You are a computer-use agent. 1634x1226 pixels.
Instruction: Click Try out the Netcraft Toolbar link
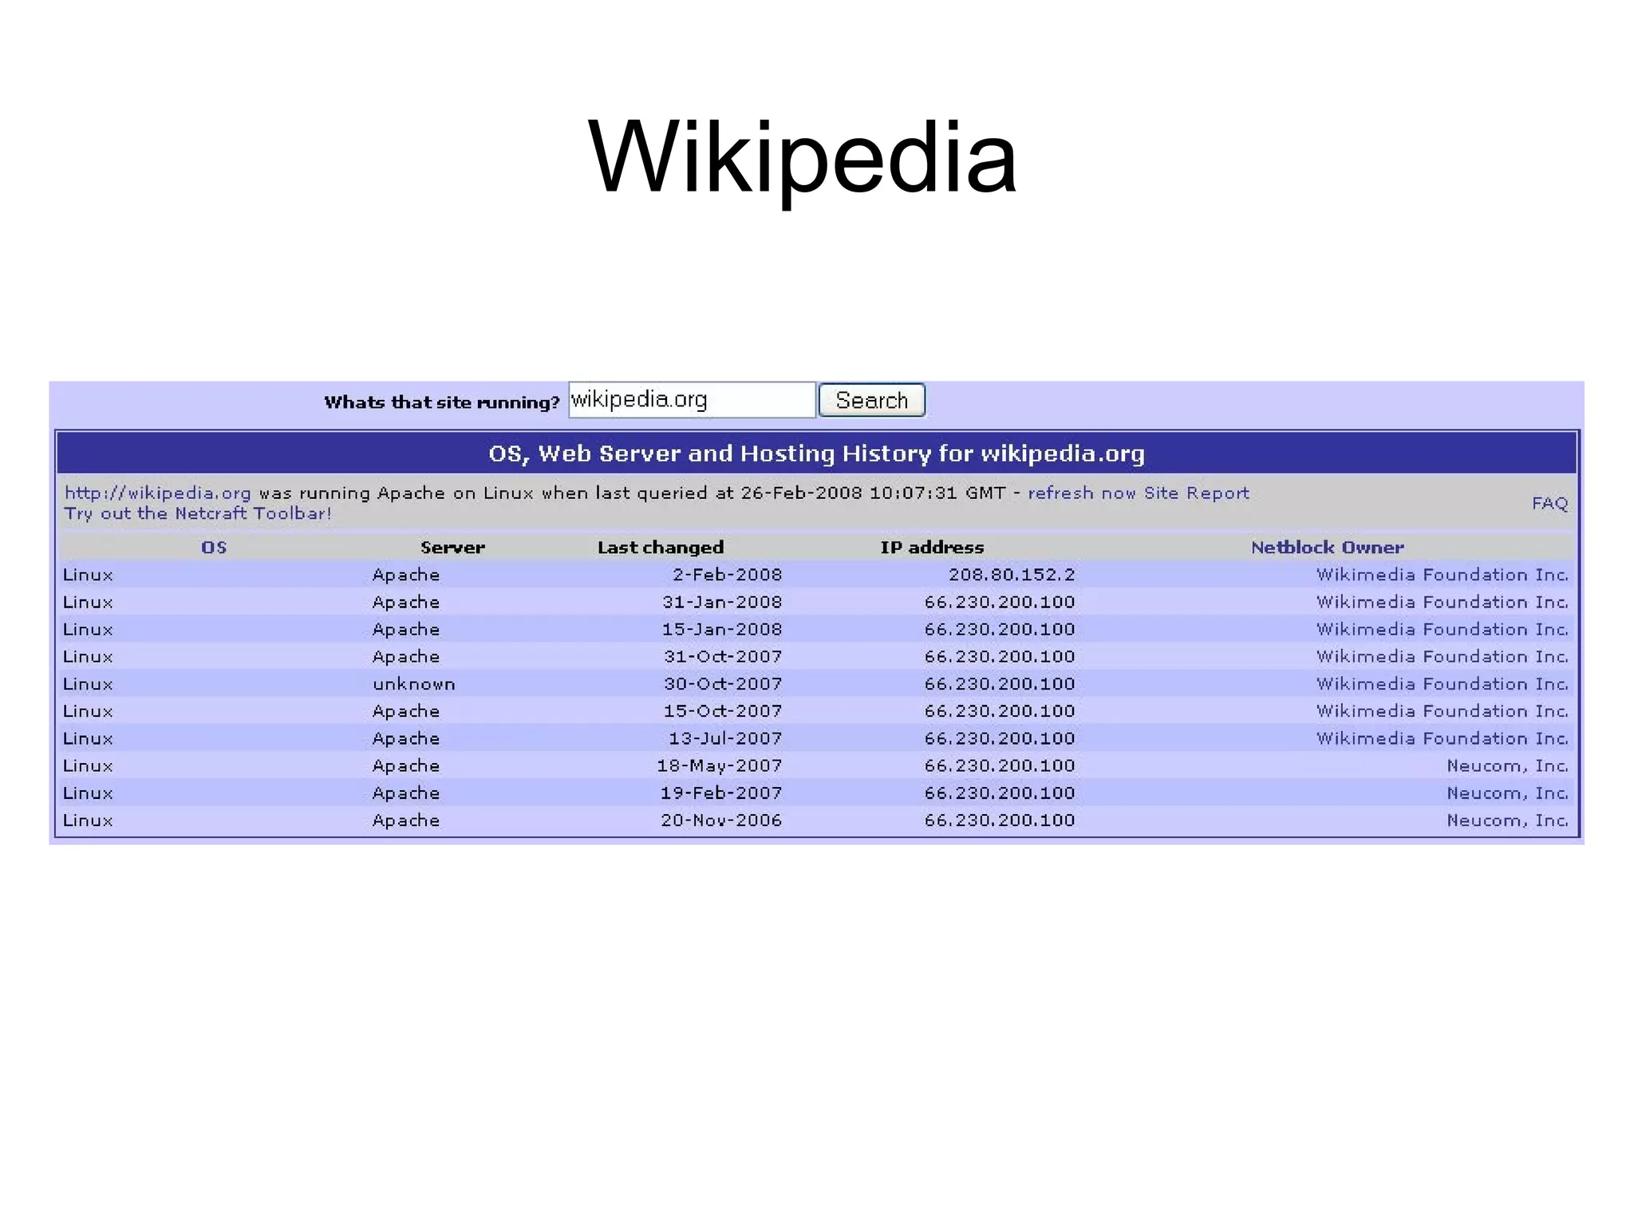[197, 513]
